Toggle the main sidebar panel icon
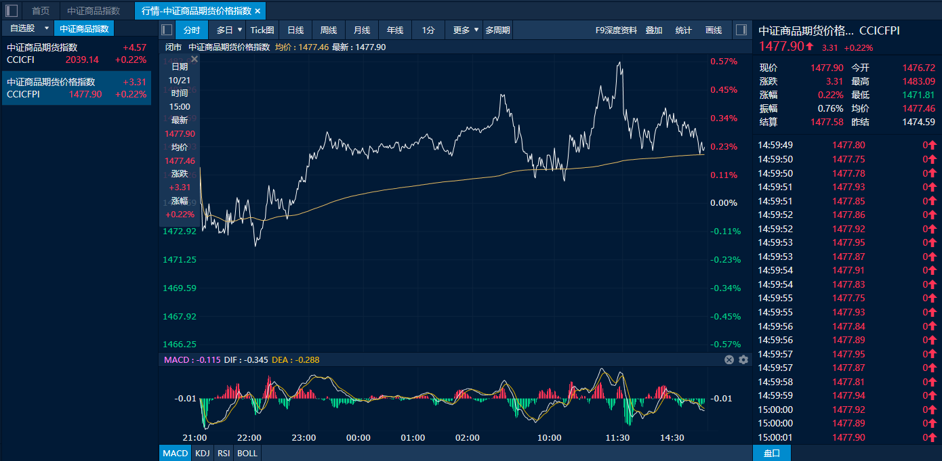This screenshot has width=942, height=461. tap(12, 11)
